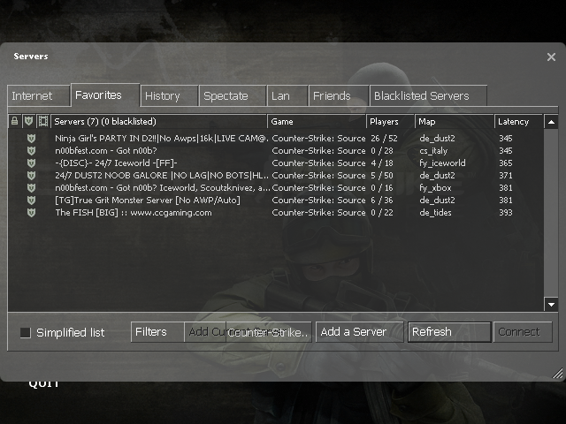
Task: Click the cs_italy map cell
Action: (x=433, y=151)
